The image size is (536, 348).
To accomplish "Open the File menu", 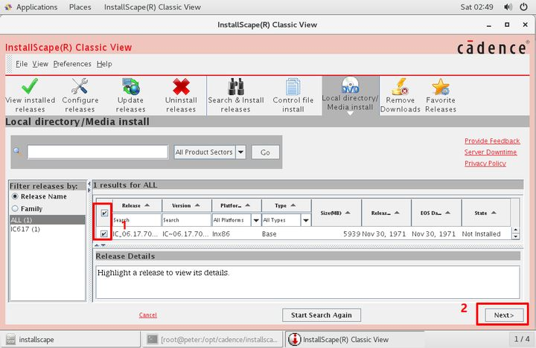I will click(22, 64).
